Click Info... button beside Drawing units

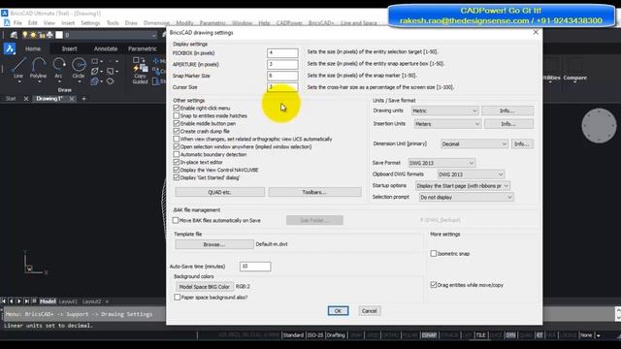(x=507, y=111)
